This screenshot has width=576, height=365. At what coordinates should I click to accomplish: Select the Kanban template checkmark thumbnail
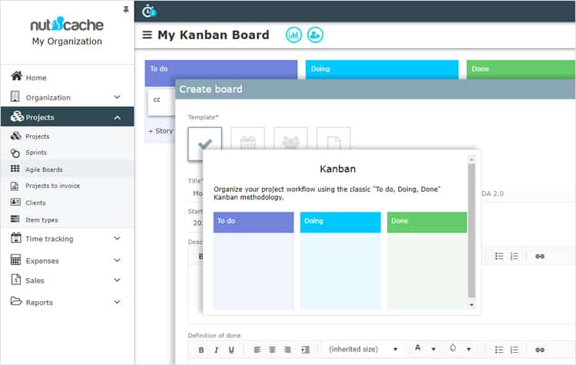click(x=205, y=143)
